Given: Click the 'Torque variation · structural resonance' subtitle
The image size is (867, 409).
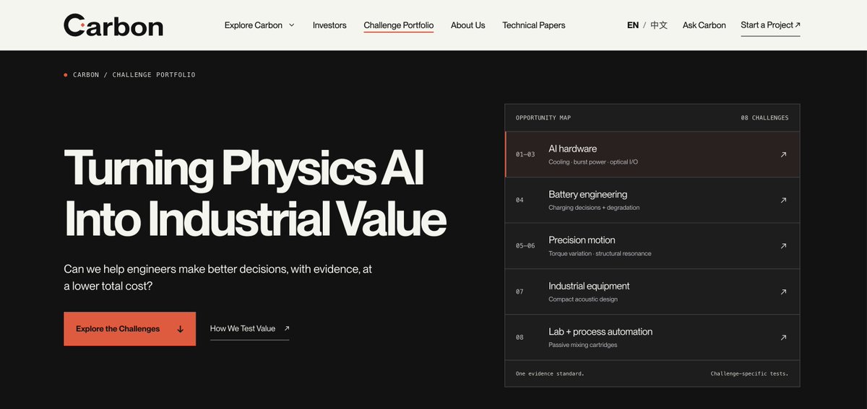Looking at the screenshot, I should click(600, 254).
